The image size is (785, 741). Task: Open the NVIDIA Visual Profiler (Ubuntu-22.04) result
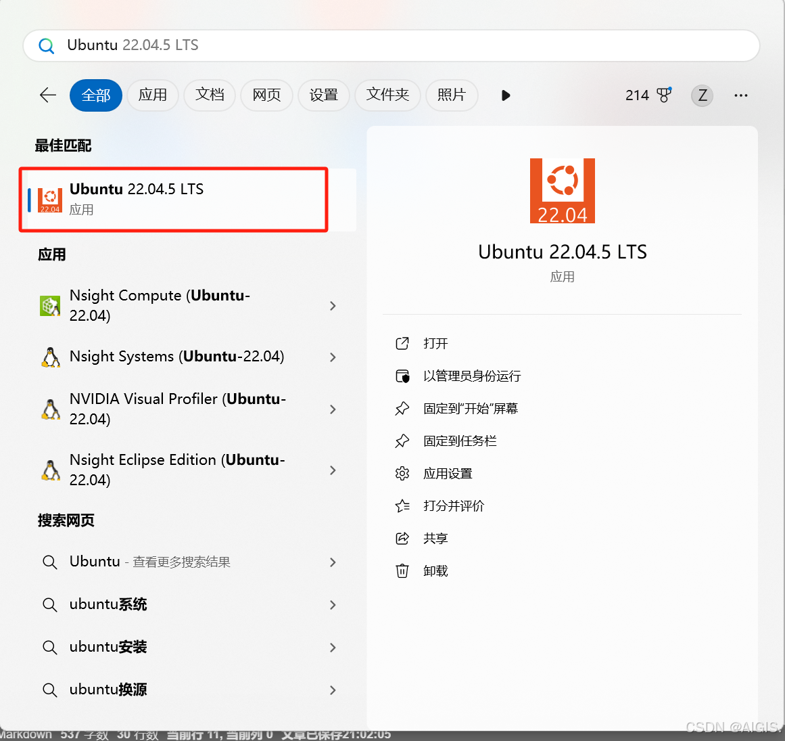(x=188, y=409)
